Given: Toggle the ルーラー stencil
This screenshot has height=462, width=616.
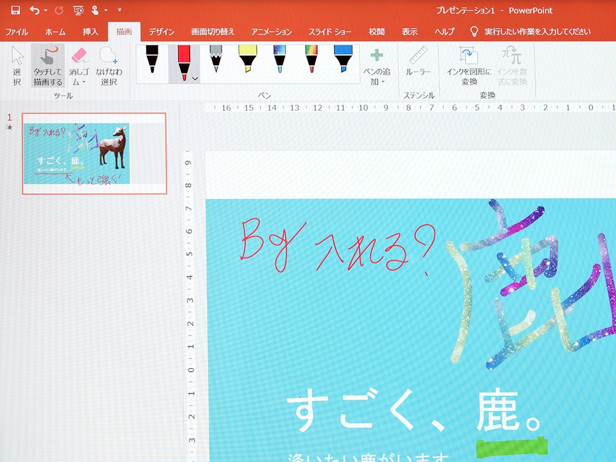Looking at the screenshot, I should (x=418, y=62).
